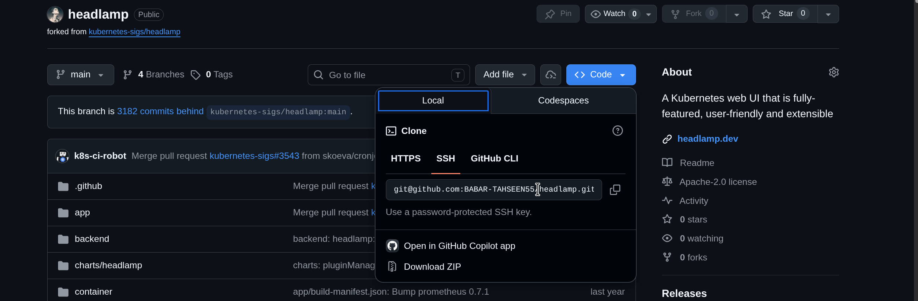The width and height of the screenshot is (918, 301).
Task: Click the Merge pull request message on .github row
Action: click(330, 186)
